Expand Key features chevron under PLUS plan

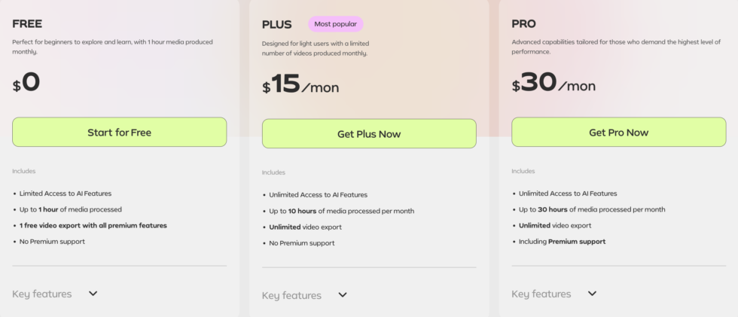343,295
